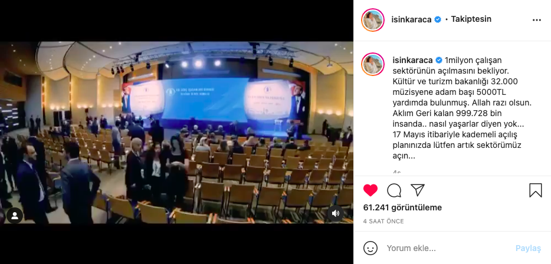Save the post with the bookmark icon

pos(536,190)
